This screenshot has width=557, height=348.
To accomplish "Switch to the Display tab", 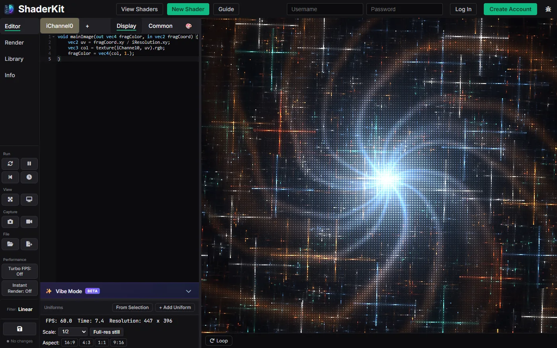I will tap(127, 26).
